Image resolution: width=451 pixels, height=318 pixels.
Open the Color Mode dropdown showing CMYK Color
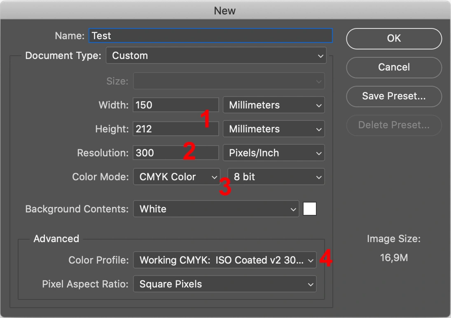coord(176,177)
